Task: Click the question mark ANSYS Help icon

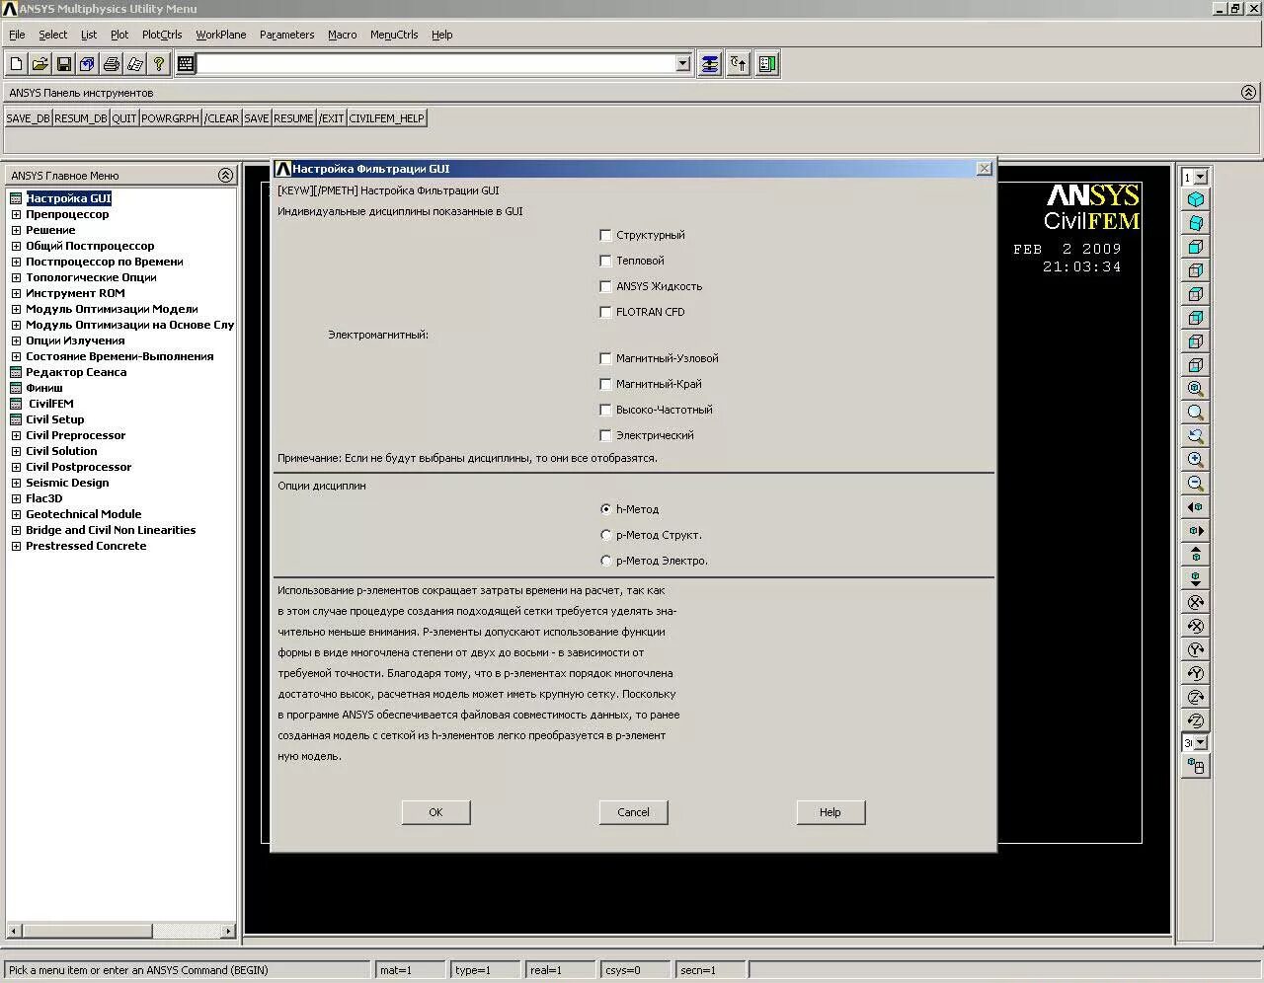Action: 158,64
